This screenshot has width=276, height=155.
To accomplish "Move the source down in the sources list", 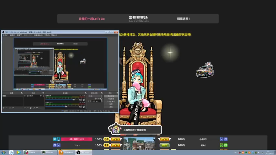I will click(37, 108).
